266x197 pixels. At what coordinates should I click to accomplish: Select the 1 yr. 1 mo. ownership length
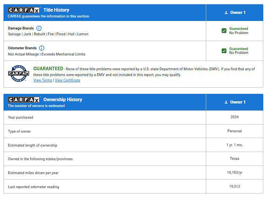[235, 145]
